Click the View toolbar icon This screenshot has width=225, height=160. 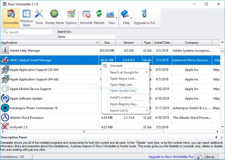click(110, 14)
